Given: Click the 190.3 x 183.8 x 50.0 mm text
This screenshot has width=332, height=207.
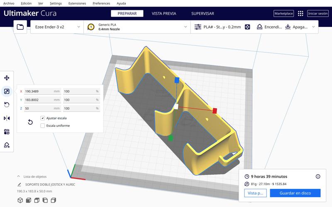Looking at the screenshot, I should tap(34, 191).
